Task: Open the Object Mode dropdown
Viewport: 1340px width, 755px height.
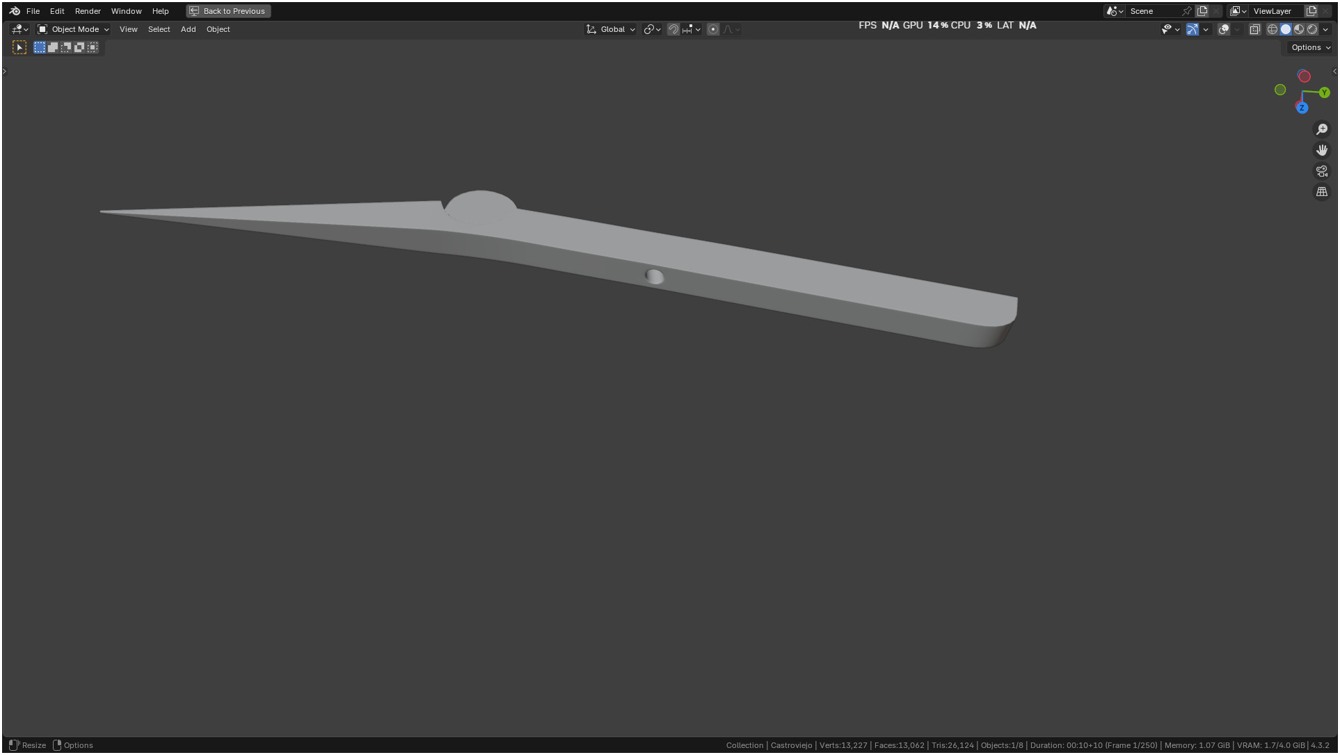Action: pos(73,29)
